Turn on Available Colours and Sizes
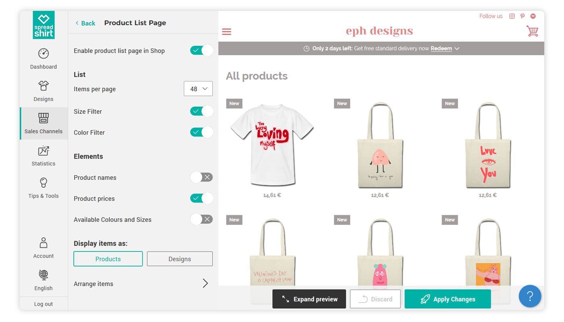The image size is (564, 322). point(201,219)
